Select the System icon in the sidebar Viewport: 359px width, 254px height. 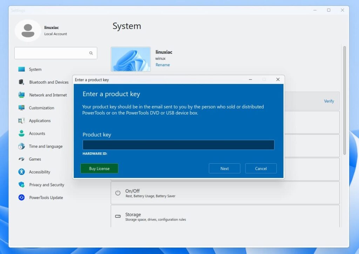[x=21, y=69]
